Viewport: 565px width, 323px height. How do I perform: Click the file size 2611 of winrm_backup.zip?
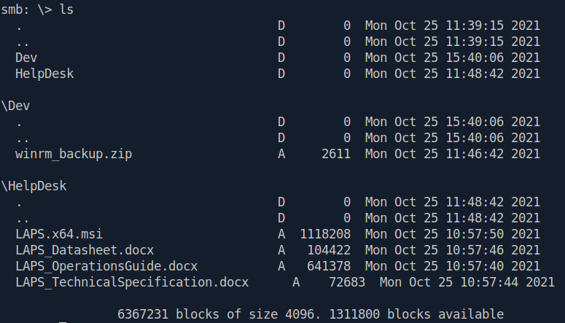click(336, 154)
